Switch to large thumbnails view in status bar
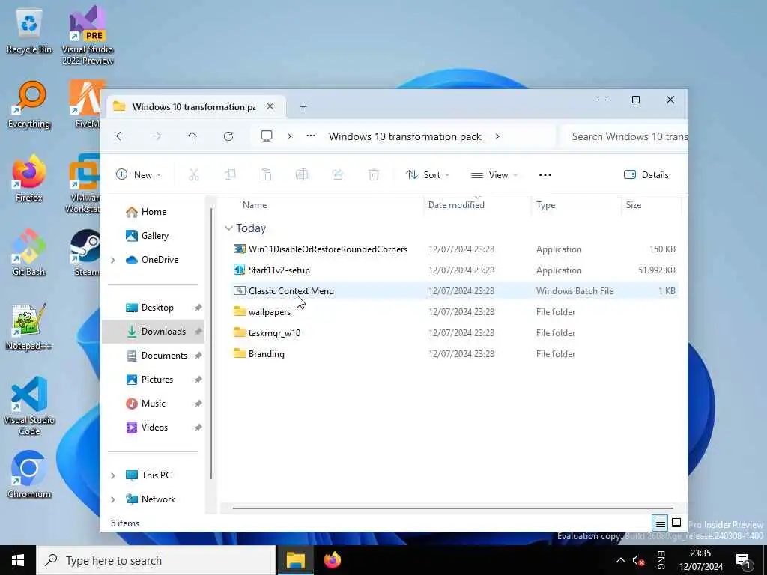The width and height of the screenshot is (767, 575). 676,523
